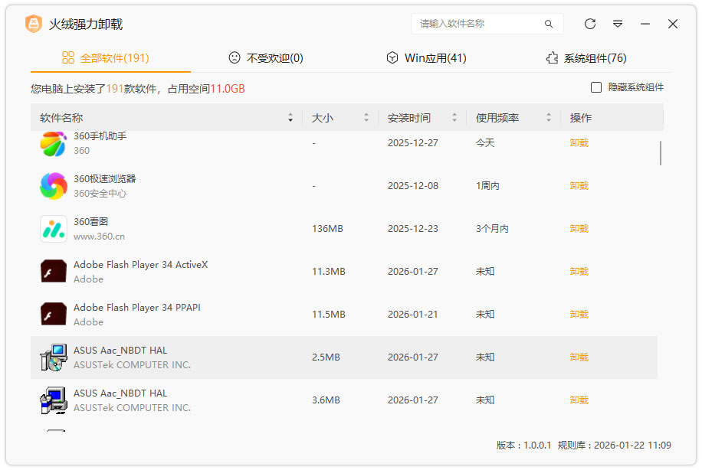Click the search magnifier icon
Viewport: 702px width, 470px height.
[x=549, y=24]
